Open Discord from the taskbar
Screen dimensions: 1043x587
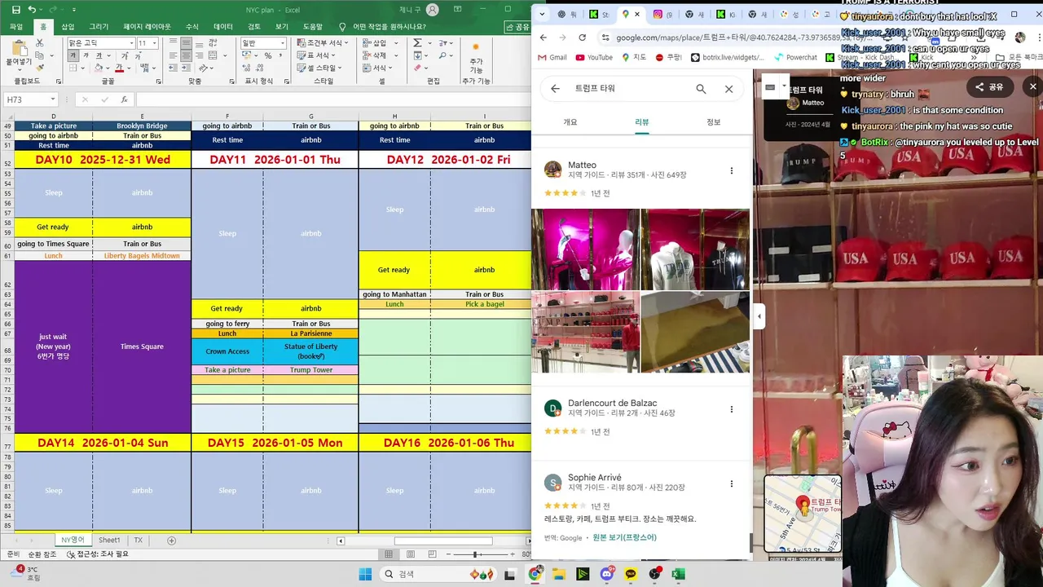pos(606,574)
